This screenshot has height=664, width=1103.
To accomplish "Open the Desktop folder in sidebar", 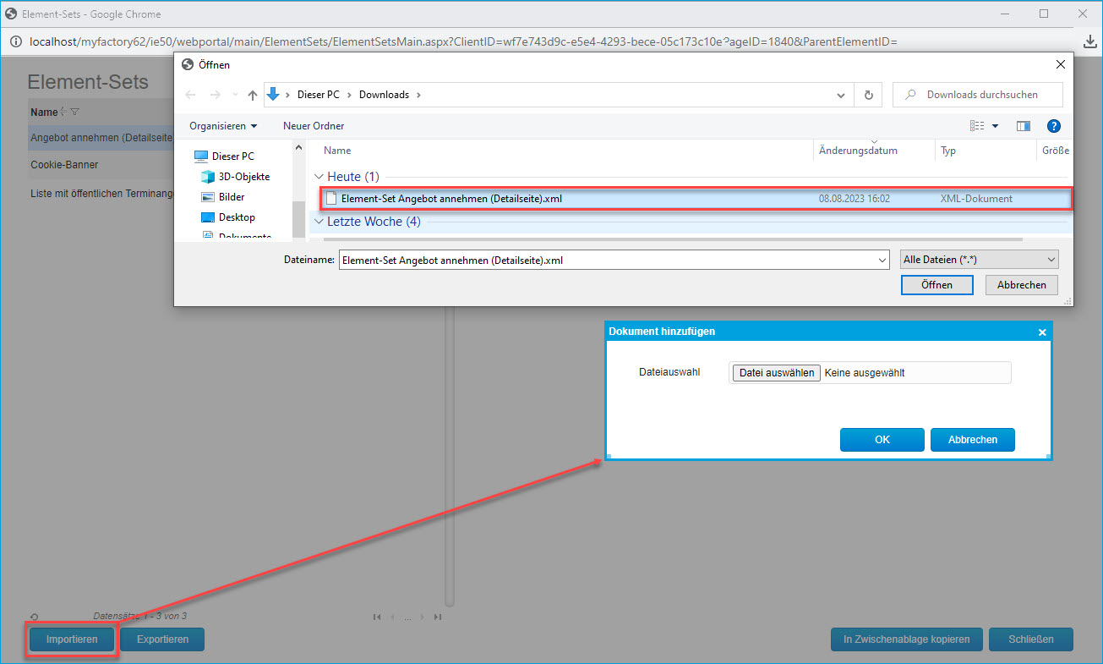I will tap(237, 217).
